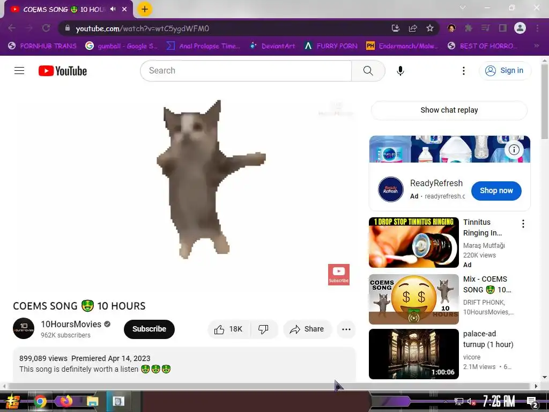549x412 pixels.
Task: Click the horizontal page scrollbar
Action: click(269, 386)
